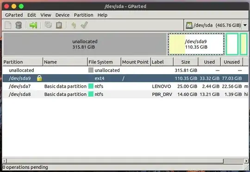The height and width of the screenshot is (172, 250).
Task: Click the horizontal scrollbar left arrow
Action: tap(4, 161)
